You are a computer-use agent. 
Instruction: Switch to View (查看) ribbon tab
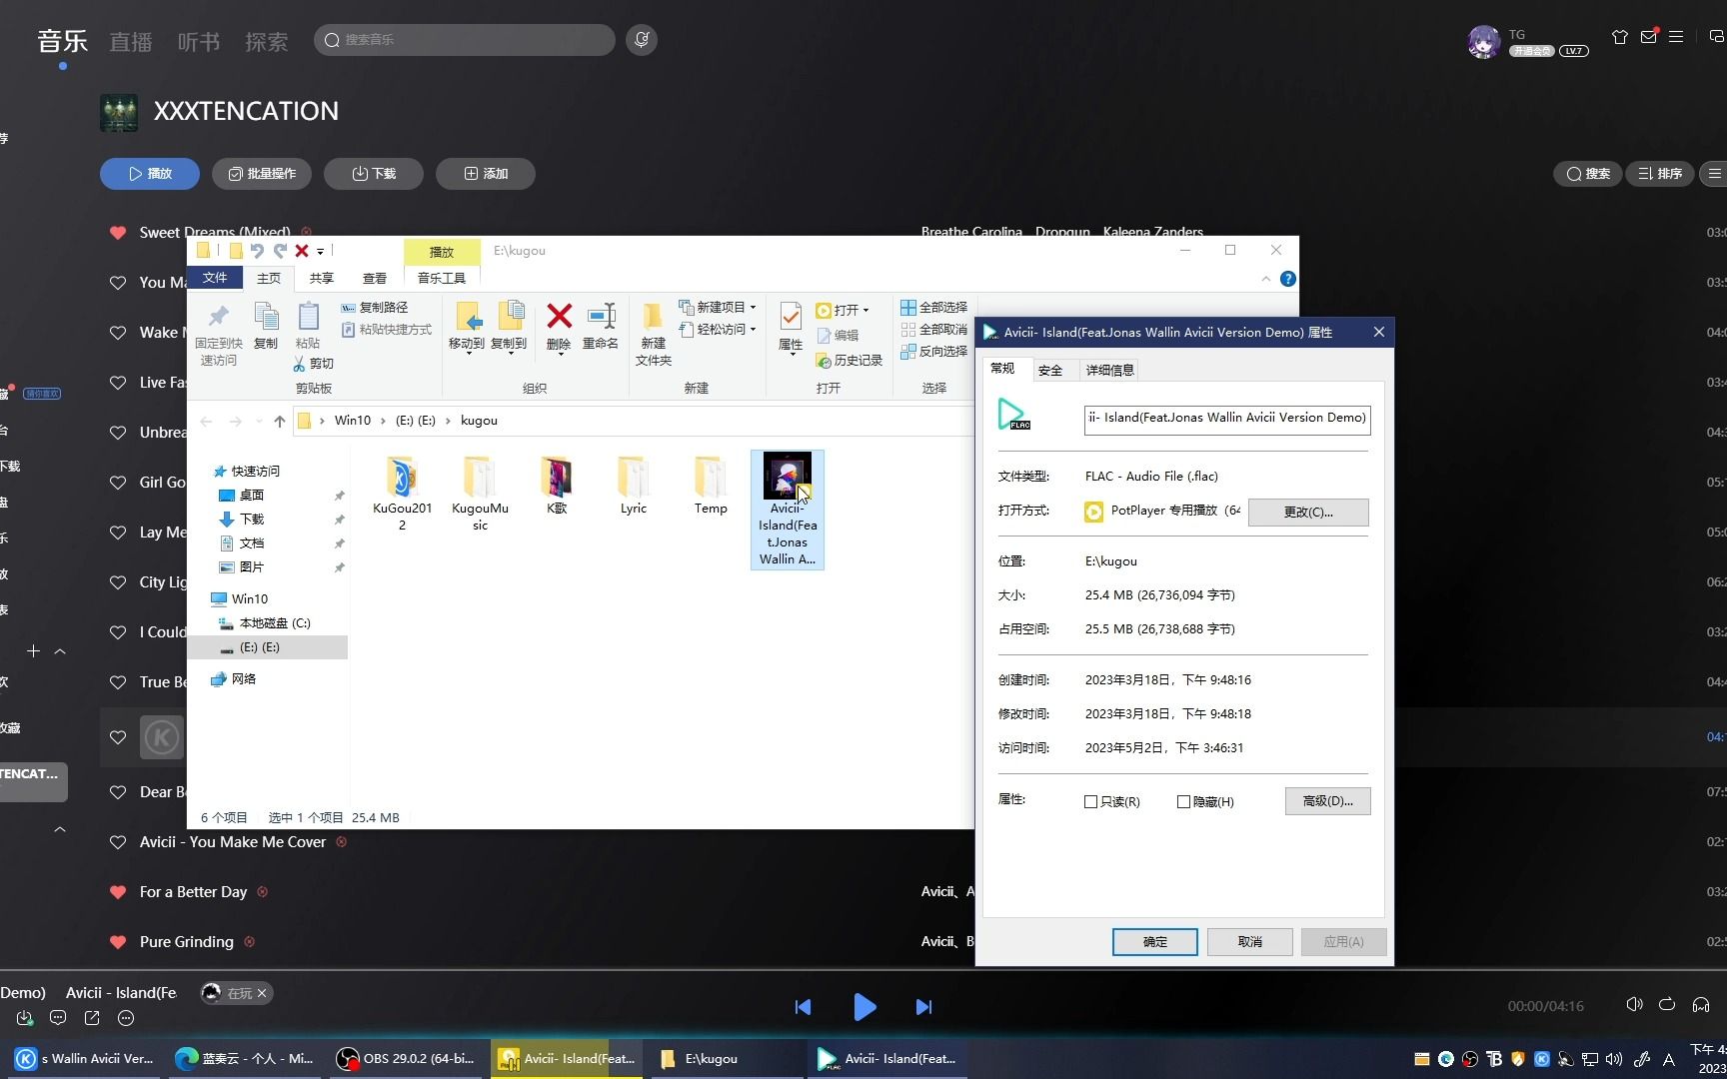[375, 278]
